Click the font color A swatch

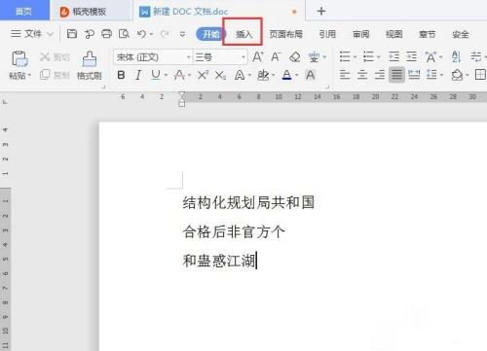286,75
